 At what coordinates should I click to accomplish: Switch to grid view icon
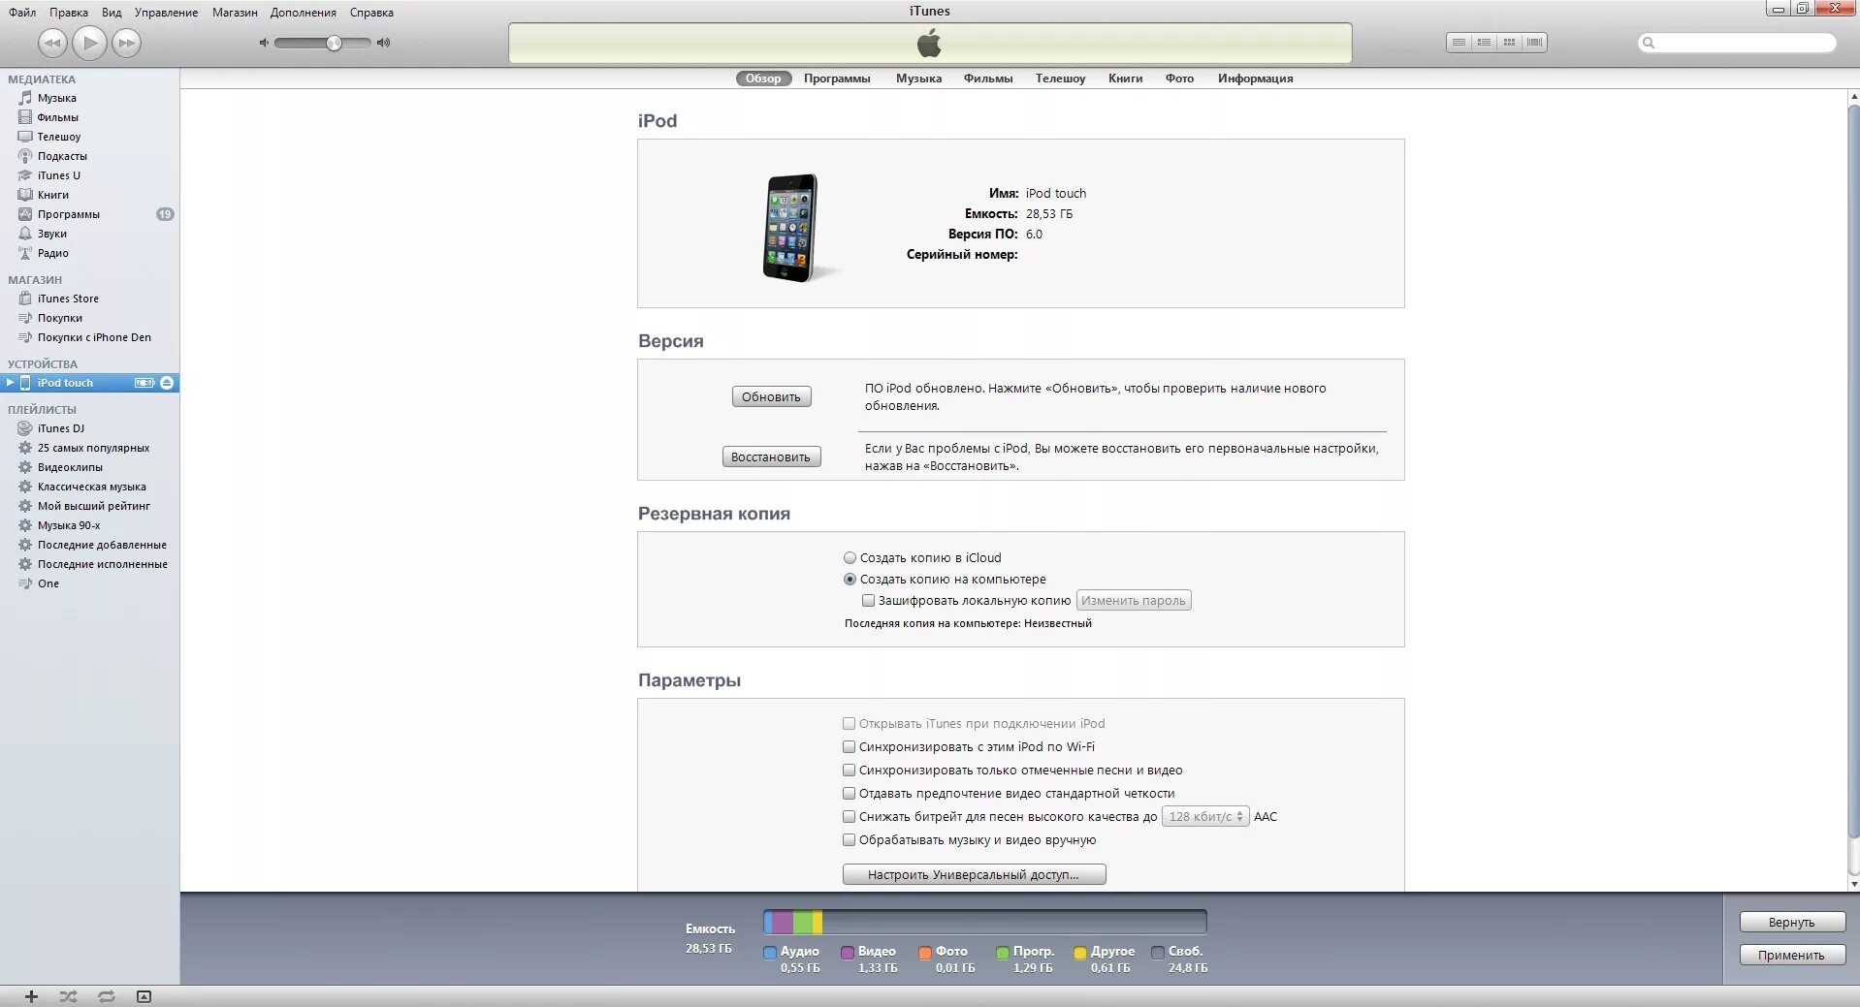click(x=1509, y=43)
